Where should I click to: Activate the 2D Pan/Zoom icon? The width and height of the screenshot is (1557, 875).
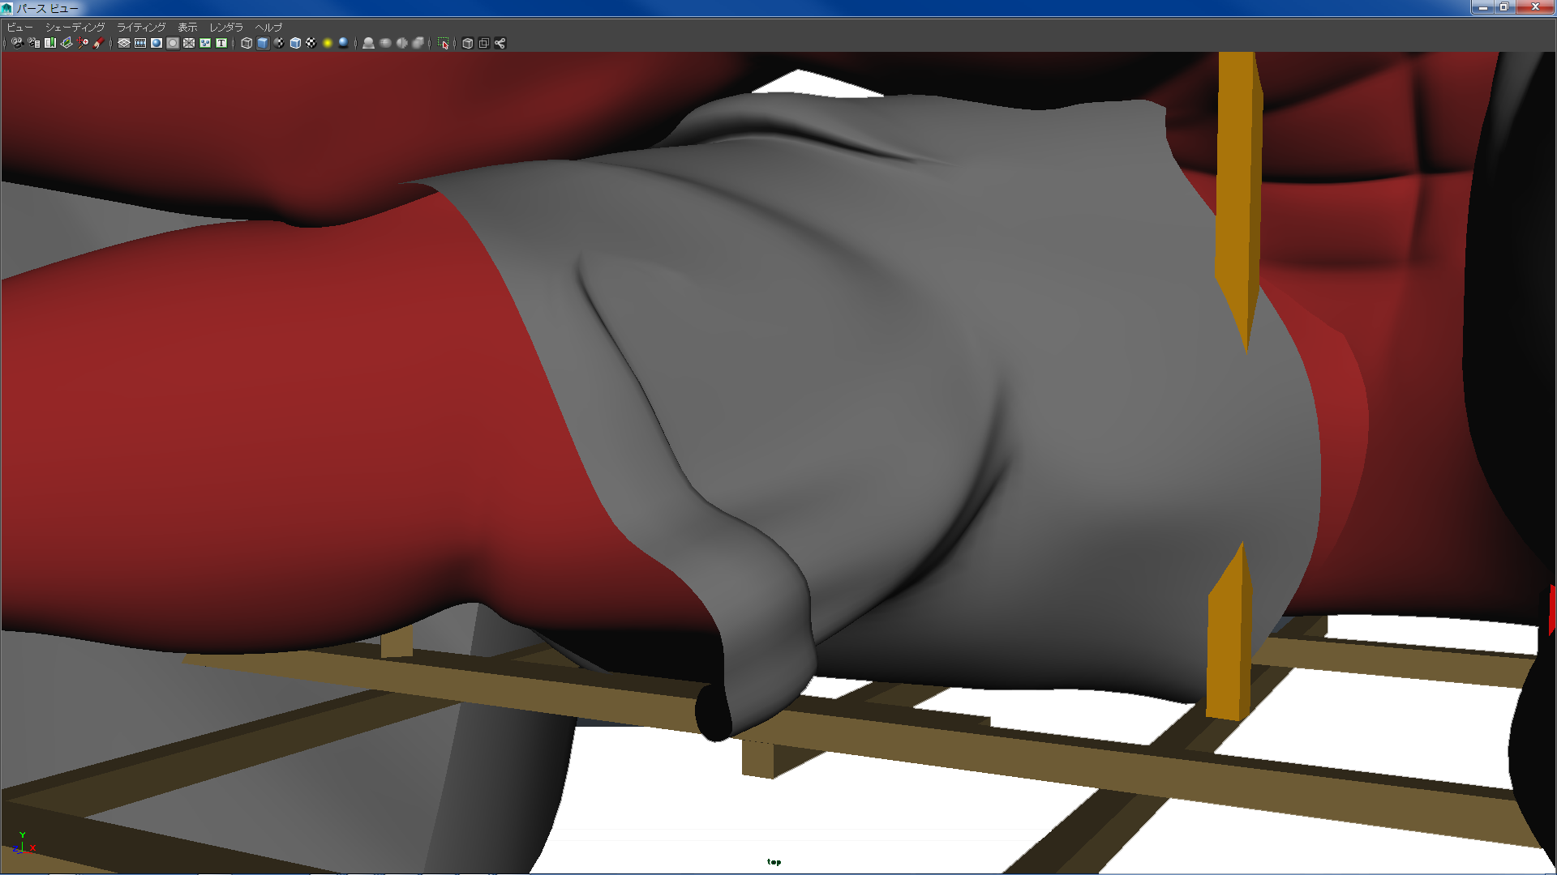(83, 43)
